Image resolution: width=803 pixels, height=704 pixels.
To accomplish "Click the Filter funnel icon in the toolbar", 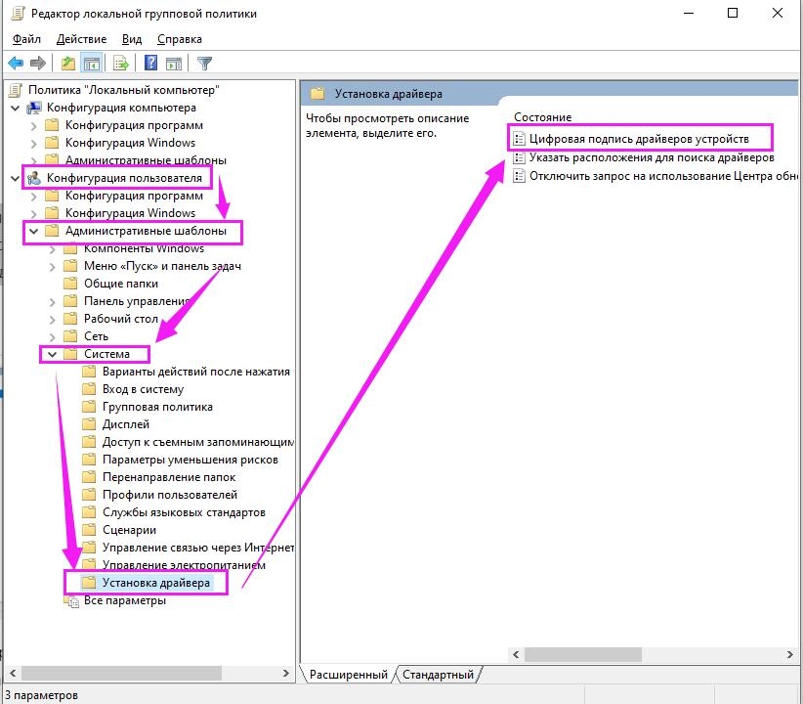I will click(x=204, y=64).
